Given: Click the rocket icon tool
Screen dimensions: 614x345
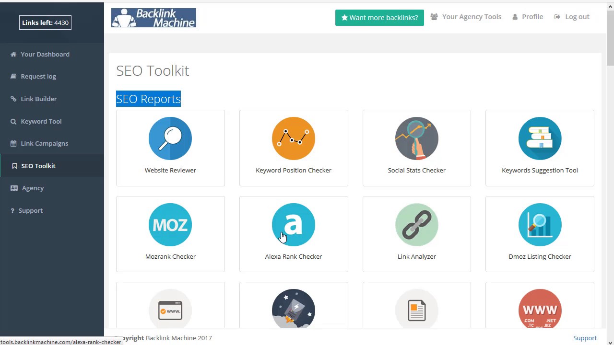Looking at the screenshot, I should pos(294,309).
